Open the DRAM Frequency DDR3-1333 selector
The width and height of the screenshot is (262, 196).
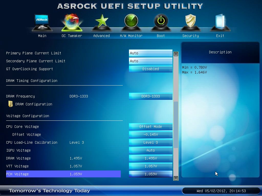tap(150, 96)
